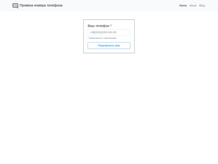Open the 'Провека номера телефона' brand title
Screen dimensions: 218x164
click(x=41, y=5)
